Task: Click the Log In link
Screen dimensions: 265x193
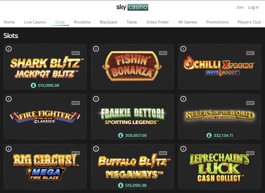Action: [x=254, y=7]
